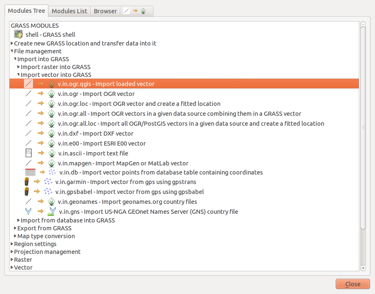This screenshot has height=294, width=375.
Task: Click the points icon for v.in.gns module
Action: point(28,212)
